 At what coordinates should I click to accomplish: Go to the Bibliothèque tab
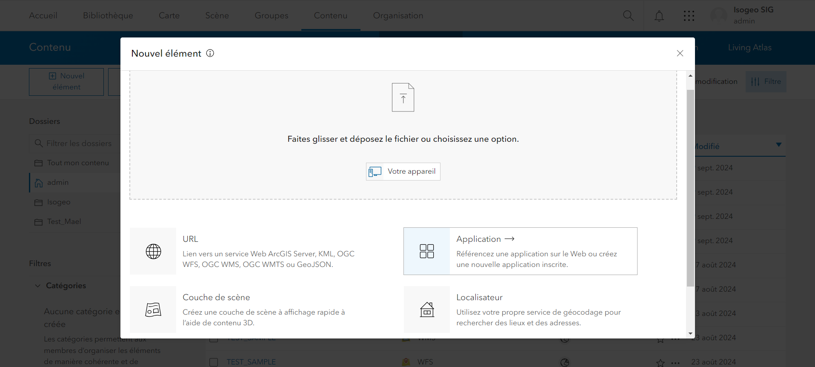[x=108, y=16]
